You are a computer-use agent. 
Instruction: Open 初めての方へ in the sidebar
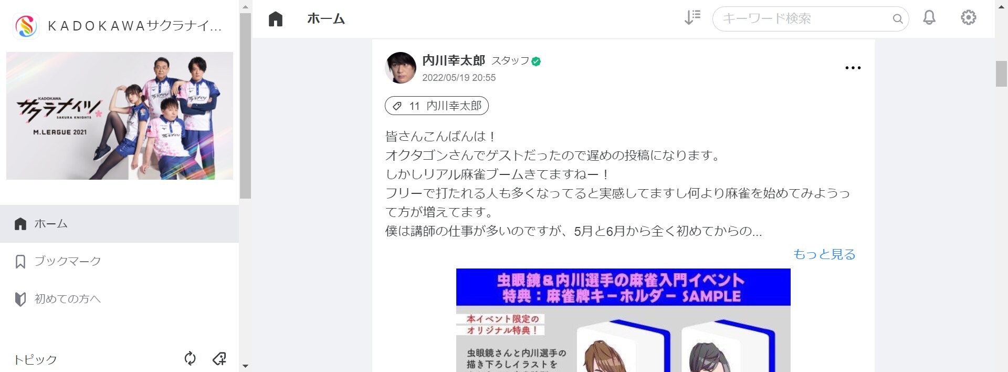[119, 299]
